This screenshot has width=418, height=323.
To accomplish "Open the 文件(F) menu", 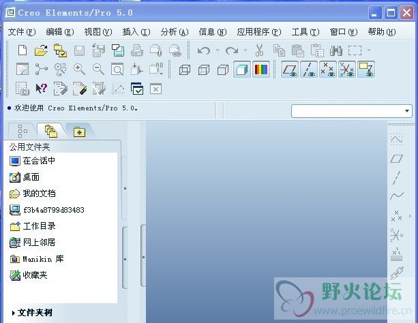I will pos(22,32).
